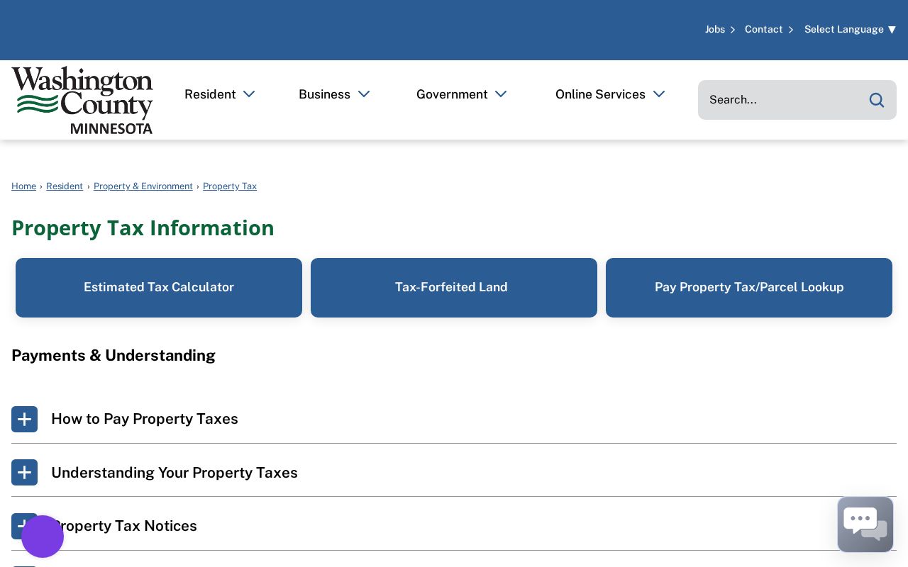The image size is (908, 567).
Task: Open the Online Services menu
Action: [600, 94]
